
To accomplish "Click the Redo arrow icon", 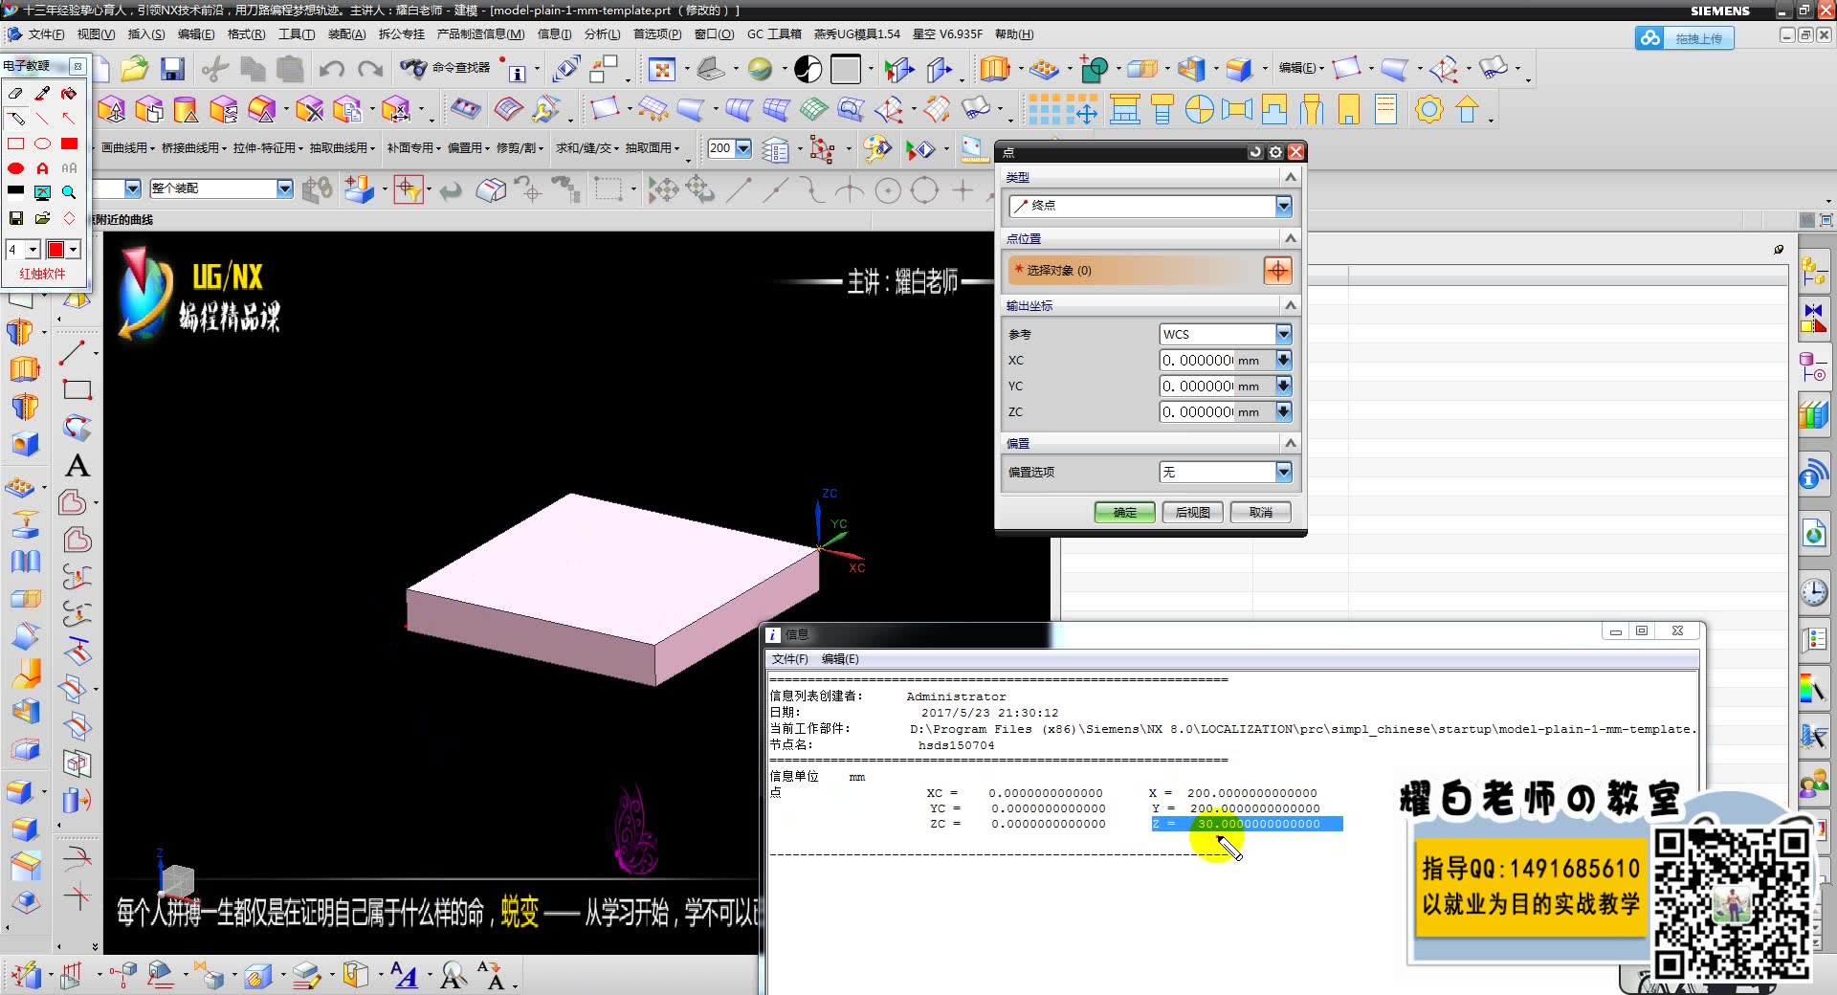I will (x=369, y=69).
